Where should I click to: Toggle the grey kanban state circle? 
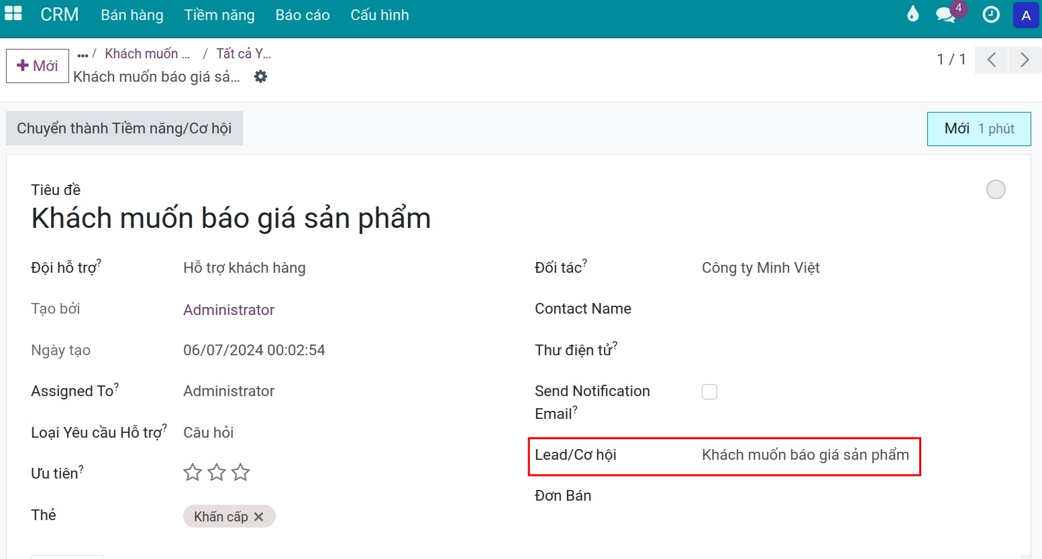pyautogui.click(x=996, y=190)
